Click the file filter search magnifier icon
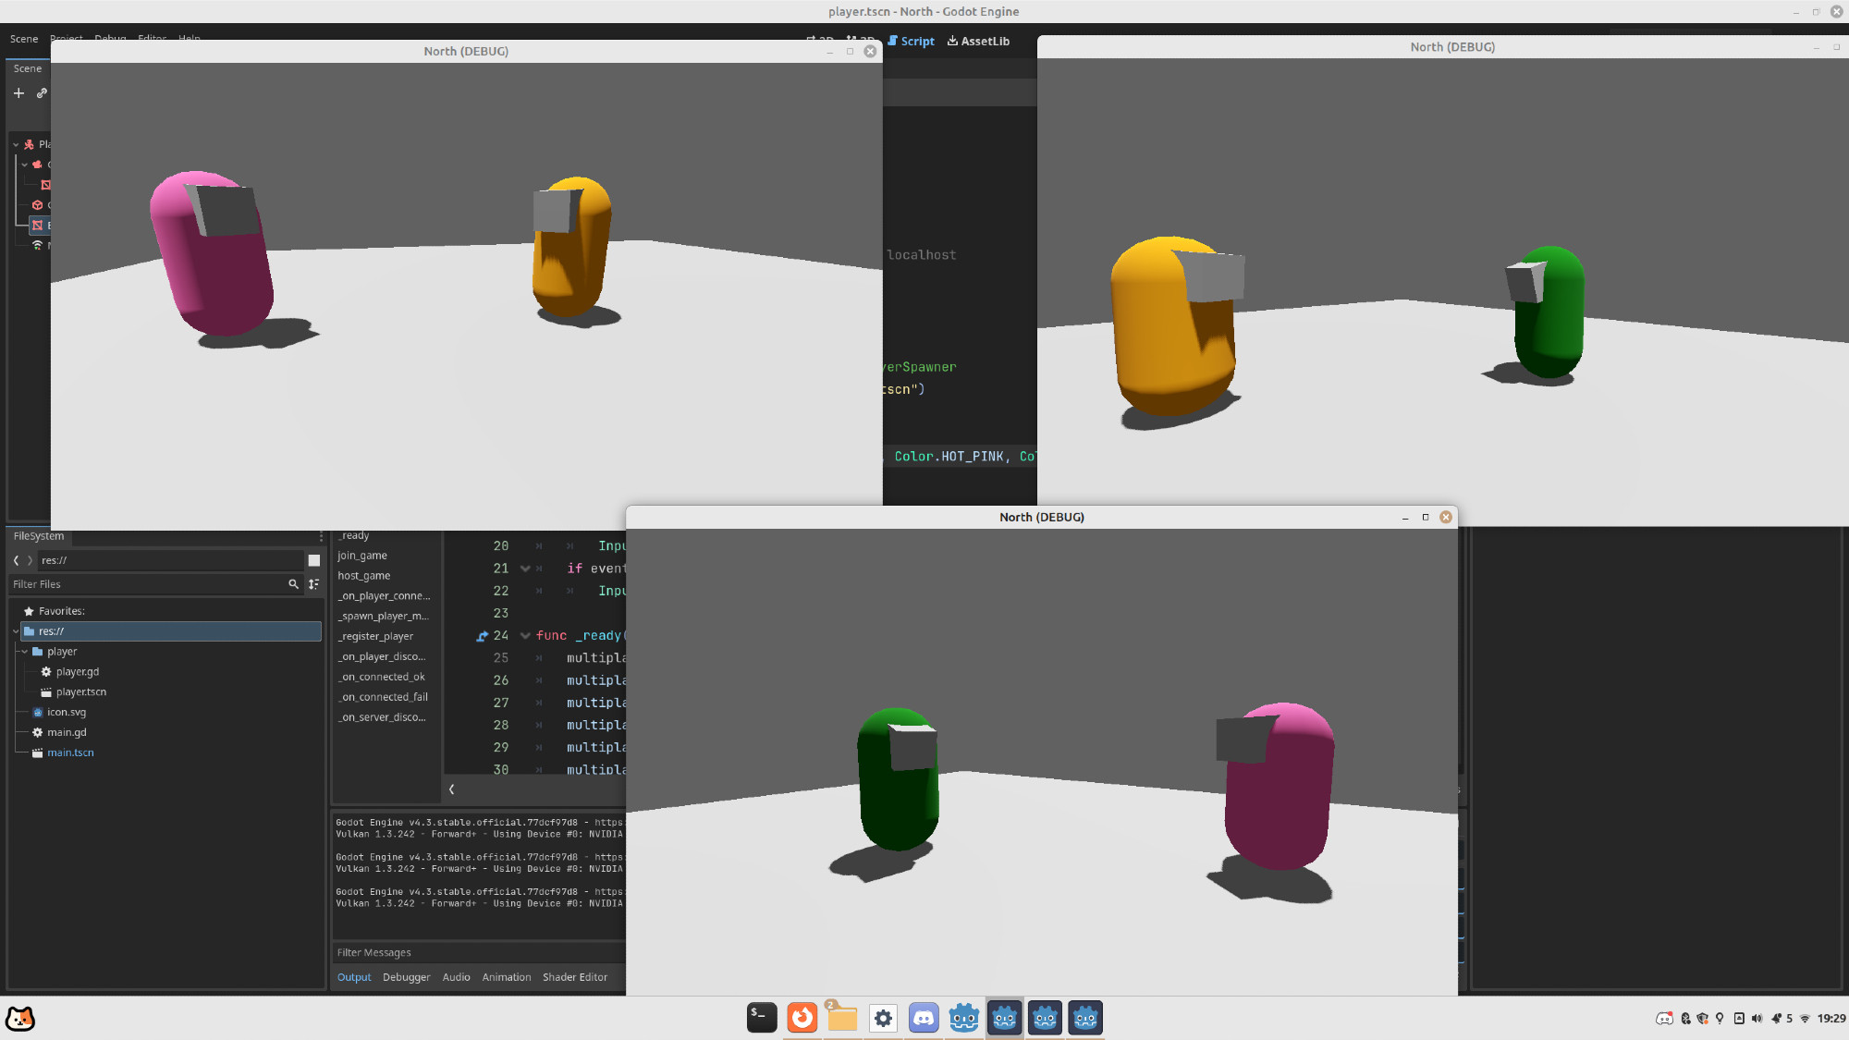The image size is (1849, 1040). [294, 584]
